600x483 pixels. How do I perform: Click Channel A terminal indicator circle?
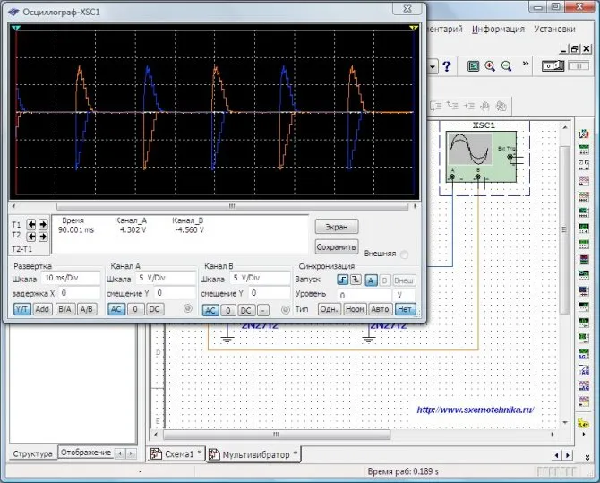tap(187, 308)
